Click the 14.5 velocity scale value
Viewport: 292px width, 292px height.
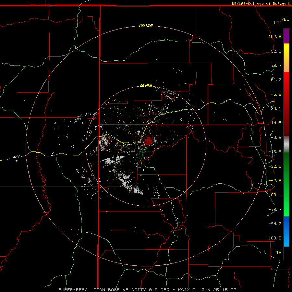(276, 123)
